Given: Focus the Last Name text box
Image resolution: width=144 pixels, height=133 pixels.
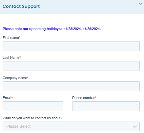Looking at the screenshot, I should (x=71, y=66).
